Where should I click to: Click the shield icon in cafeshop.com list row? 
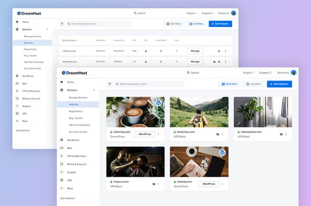161,51
